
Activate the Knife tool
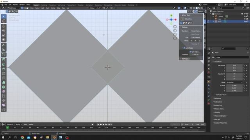4,78
